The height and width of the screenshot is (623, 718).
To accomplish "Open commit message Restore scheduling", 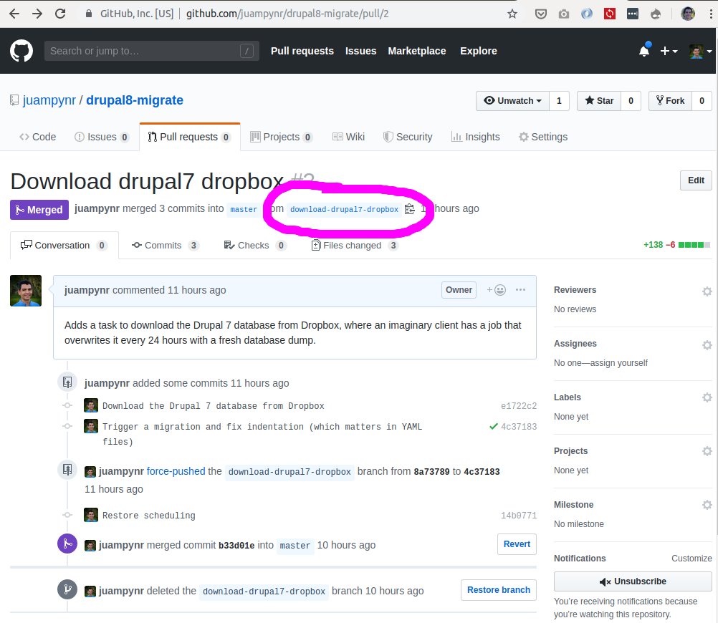I will [x=149, y=516].
